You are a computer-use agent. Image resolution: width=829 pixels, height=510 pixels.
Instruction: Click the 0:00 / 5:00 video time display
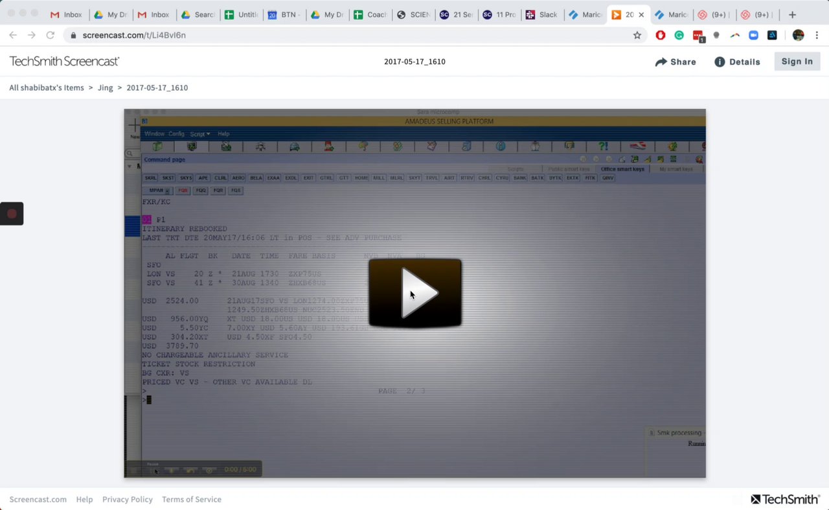(240, 469)
